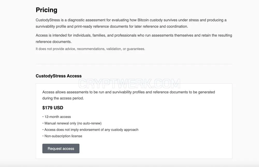Select the Pricing page heading
The height and width of the screenshot is (167, 259).
pos(47,10)
